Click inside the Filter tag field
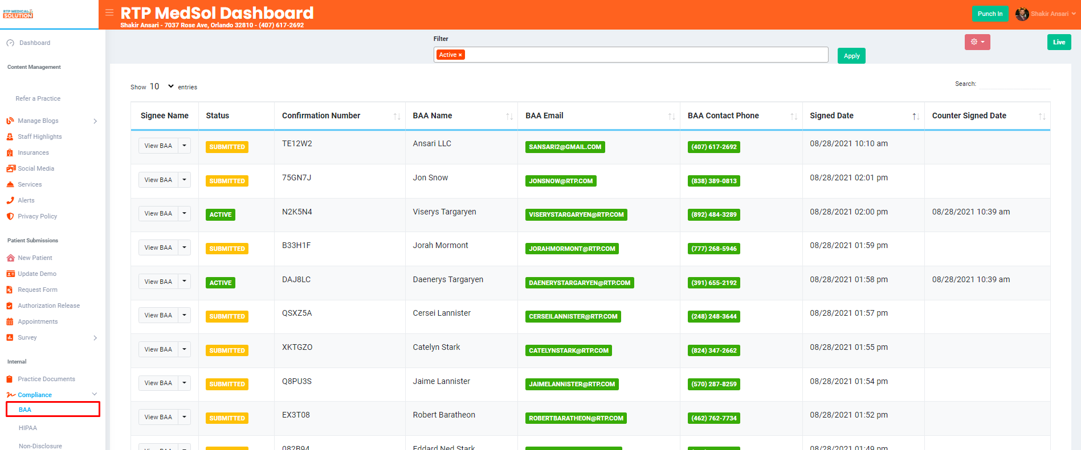Viewport: 1081px width, 450px height. coord(631,55)
